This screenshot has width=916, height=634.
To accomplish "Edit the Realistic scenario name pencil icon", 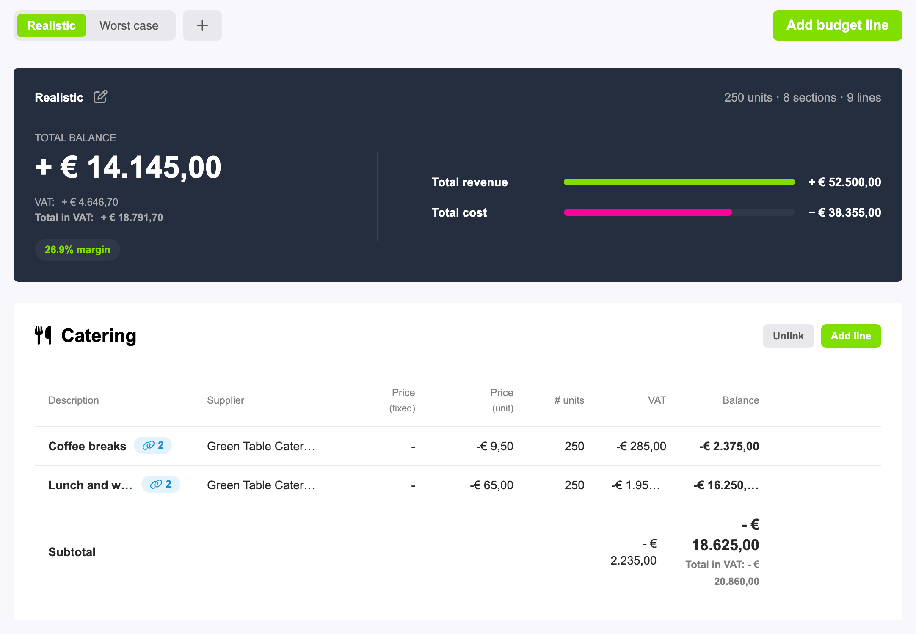I will coord(100,97).
